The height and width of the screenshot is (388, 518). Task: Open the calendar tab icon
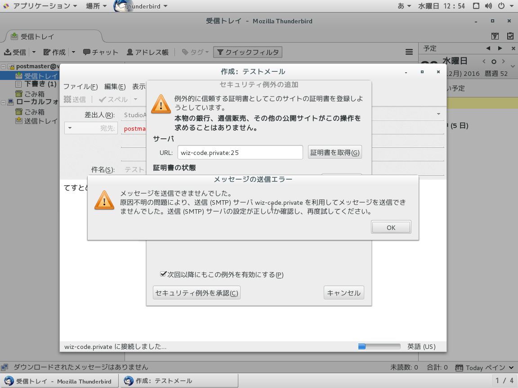tap(495, 36)
